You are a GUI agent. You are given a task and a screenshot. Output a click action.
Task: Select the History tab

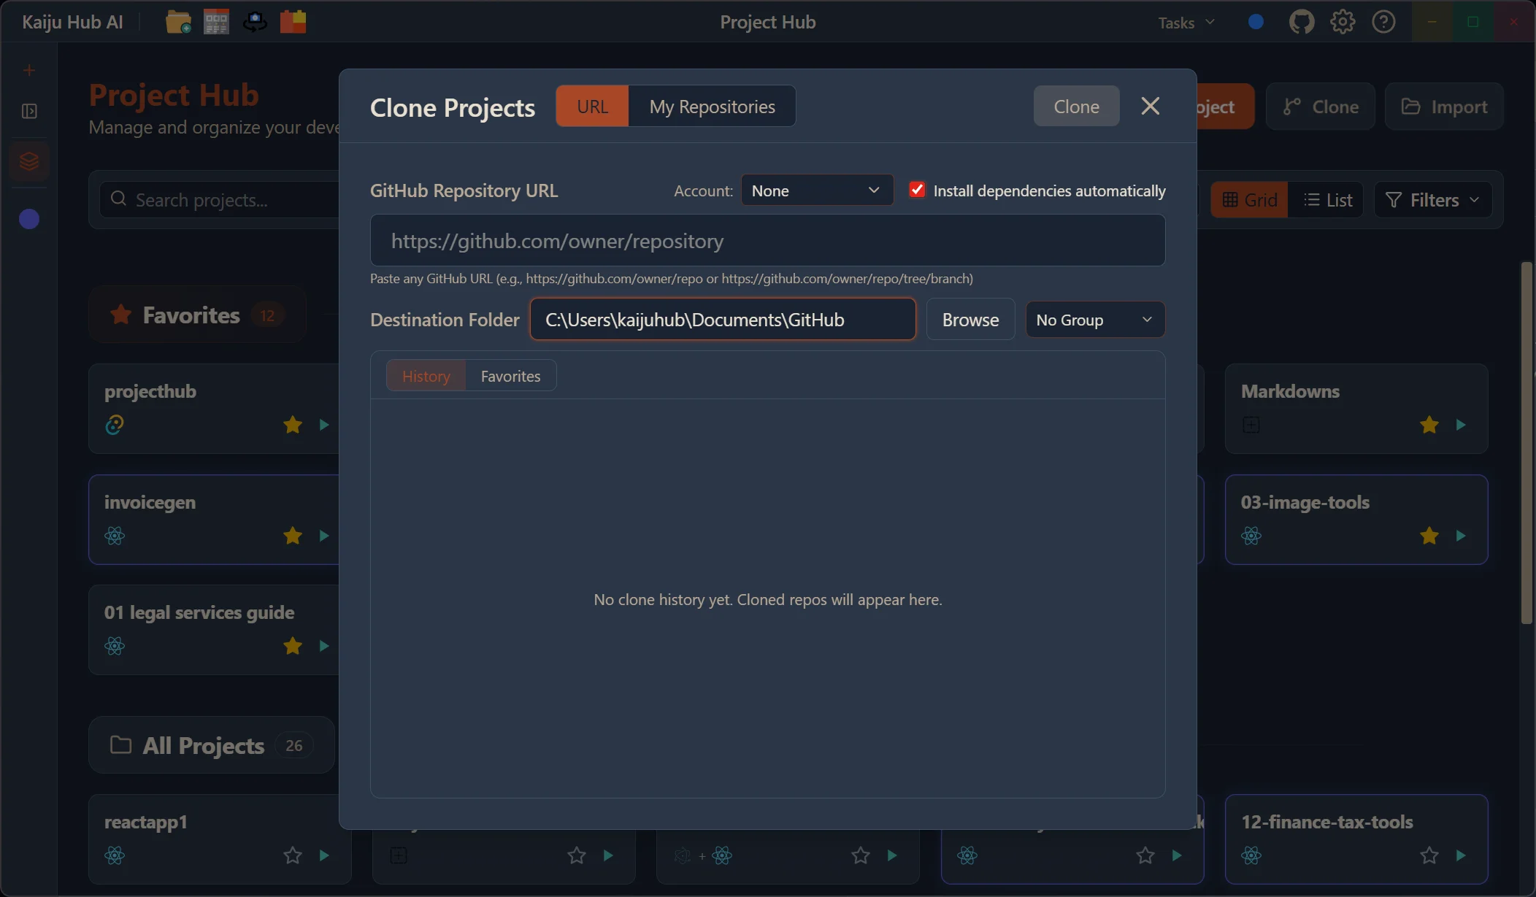click(426, 376)
